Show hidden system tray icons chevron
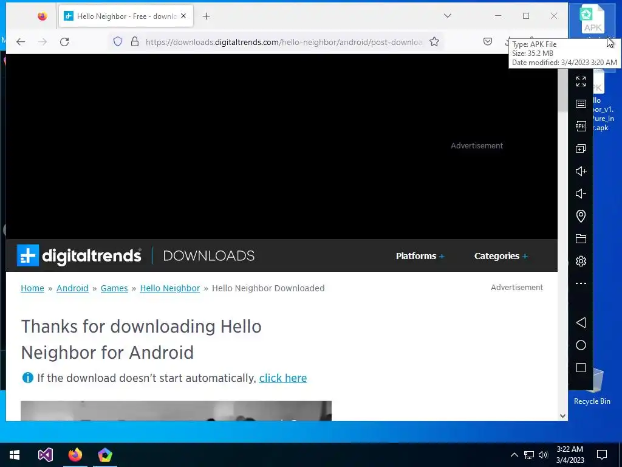The width and height of the screenshot is (622, 467). pos(514,455)
